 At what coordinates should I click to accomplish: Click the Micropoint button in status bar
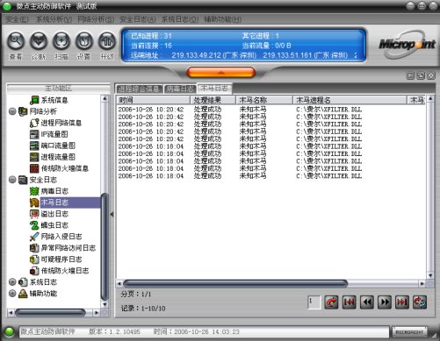click(x=409, y=332)
